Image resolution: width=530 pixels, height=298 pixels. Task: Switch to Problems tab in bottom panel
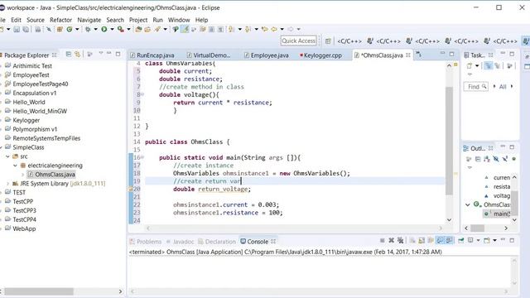(146, 242)
